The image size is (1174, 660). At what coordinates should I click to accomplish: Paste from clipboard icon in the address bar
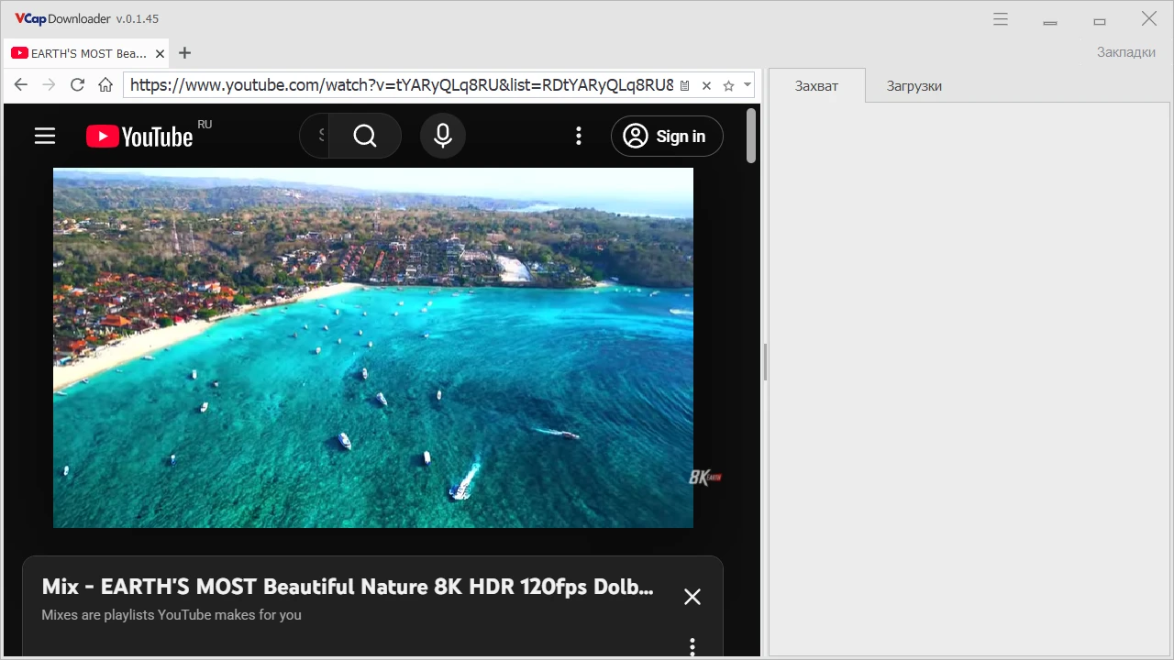684,85
